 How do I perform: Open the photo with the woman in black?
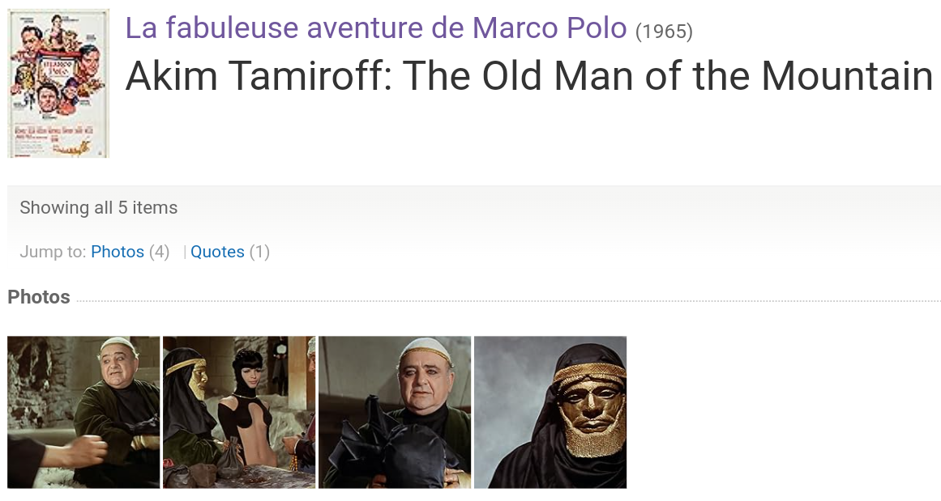pos(239,412)
